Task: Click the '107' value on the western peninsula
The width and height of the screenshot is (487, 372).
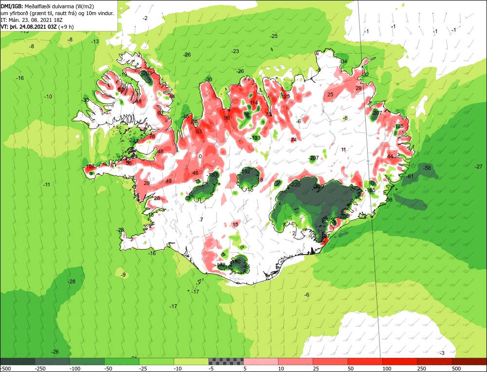Action: click(x=90, y=167)
